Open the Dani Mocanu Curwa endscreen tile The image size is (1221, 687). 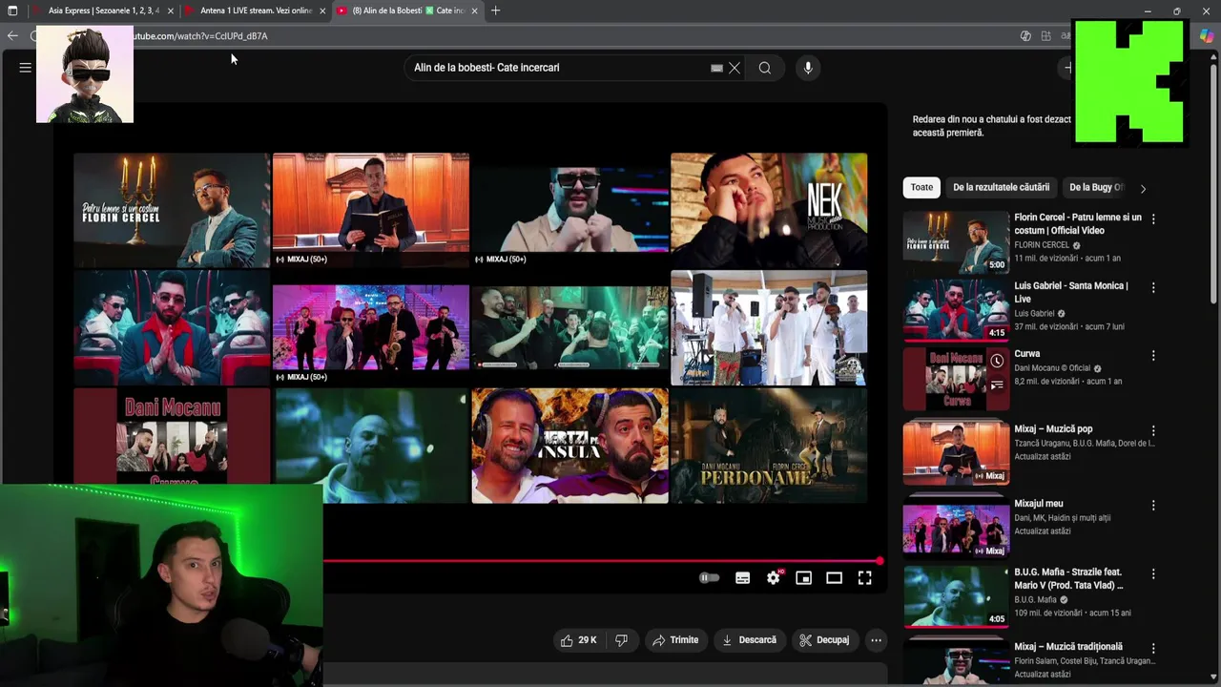click(172, 435)
